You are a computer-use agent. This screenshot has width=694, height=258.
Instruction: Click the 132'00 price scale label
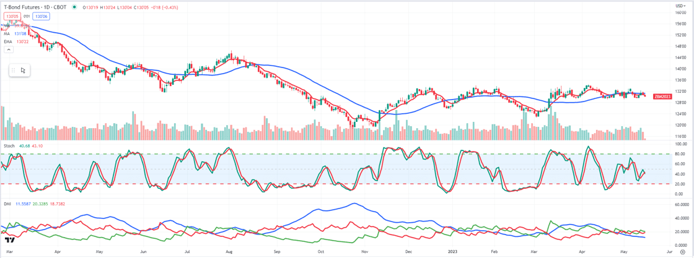click(x=680, y=92)
